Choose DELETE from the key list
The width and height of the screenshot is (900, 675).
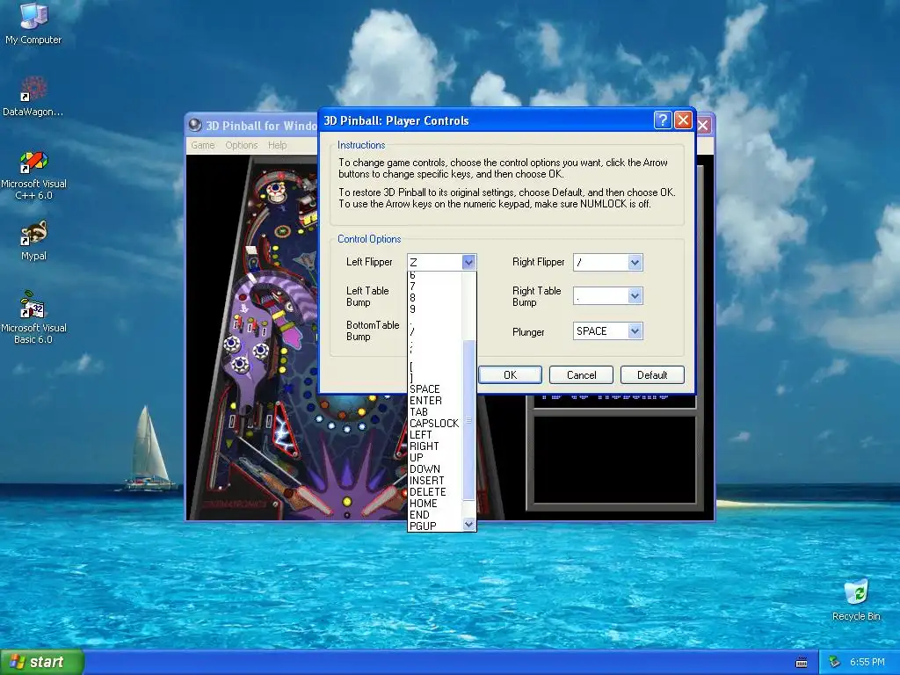pyautogui.click(x=434, y=492)
